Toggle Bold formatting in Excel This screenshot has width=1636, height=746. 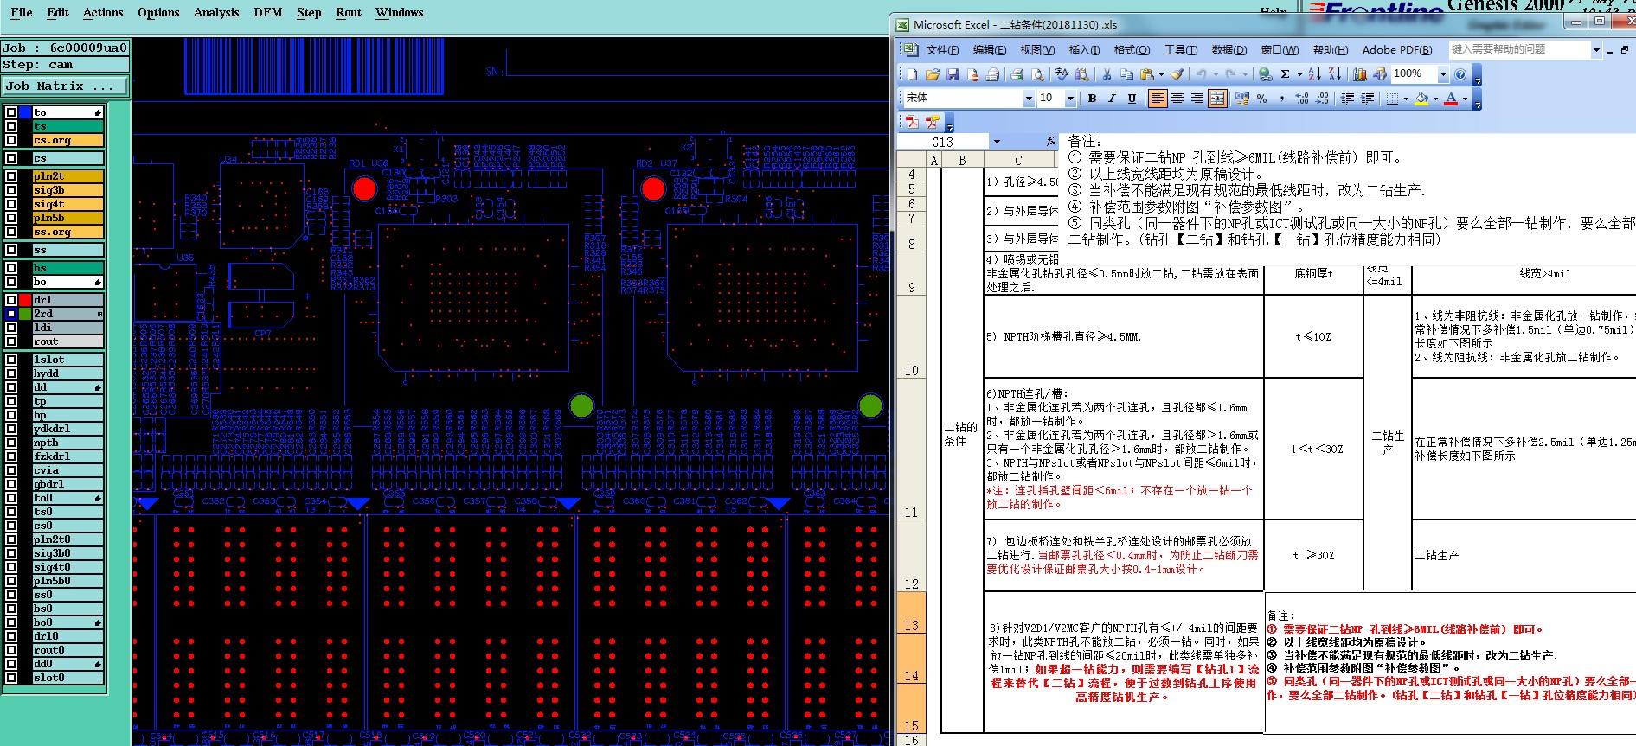pos(1092,99)
